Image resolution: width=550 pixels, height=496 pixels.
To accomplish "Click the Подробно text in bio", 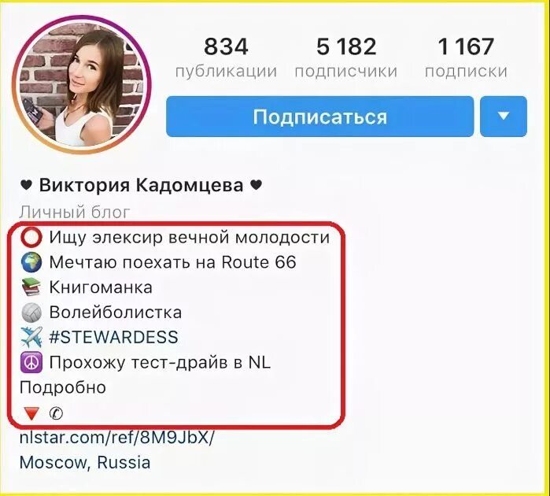I will [63, 387].
